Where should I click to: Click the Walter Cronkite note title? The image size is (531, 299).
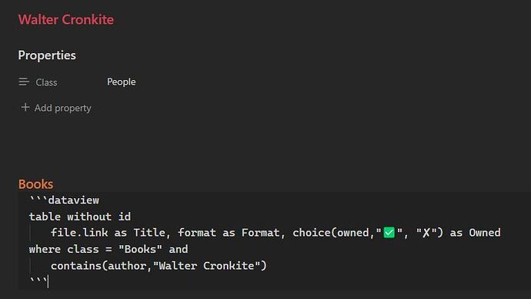(x=66, y=20)
